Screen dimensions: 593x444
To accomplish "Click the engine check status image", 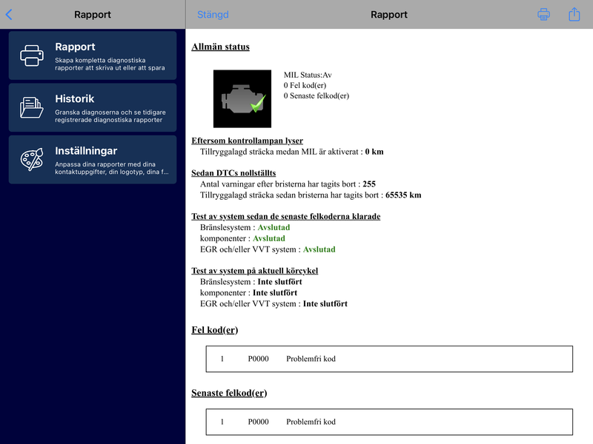I will point(242,98).
